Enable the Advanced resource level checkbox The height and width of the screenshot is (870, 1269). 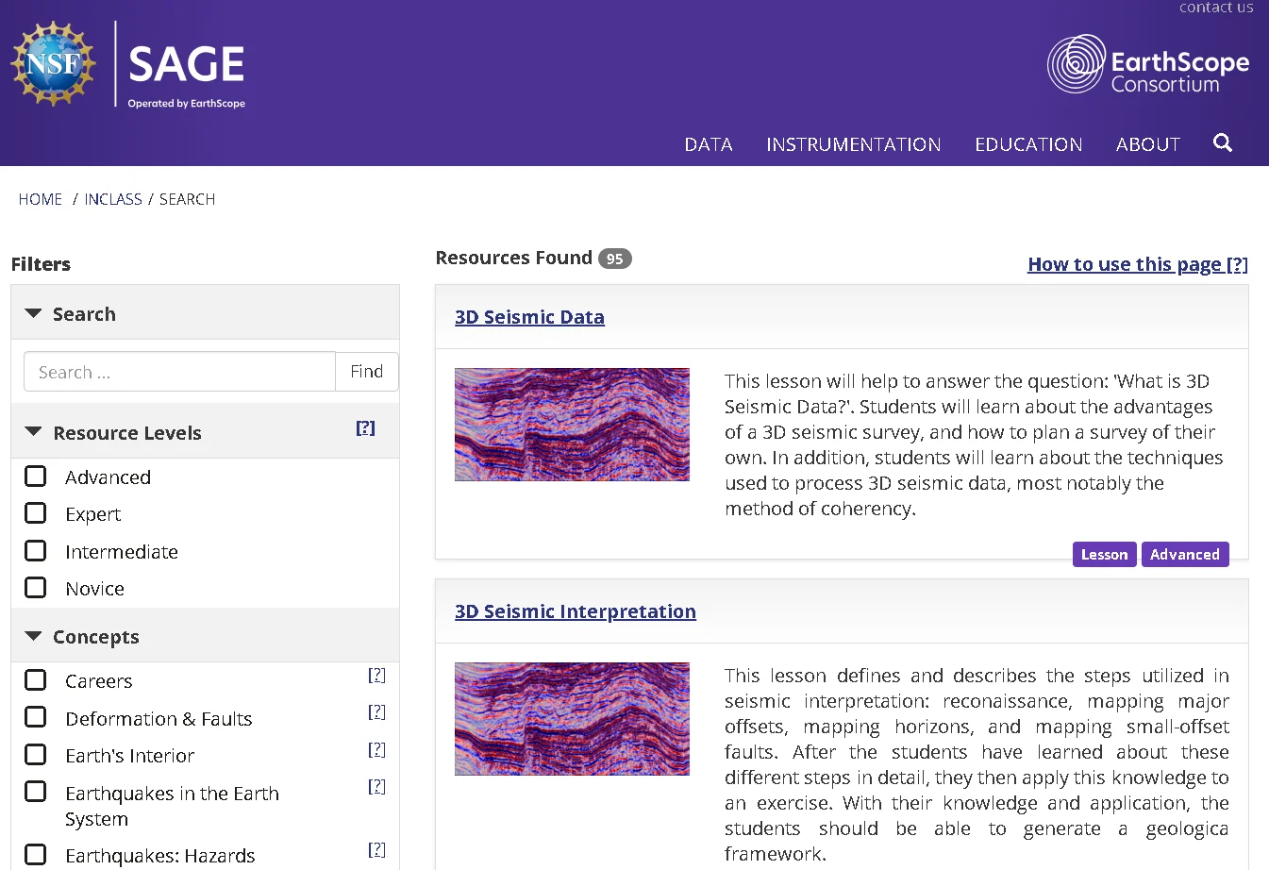click(35, 476)
